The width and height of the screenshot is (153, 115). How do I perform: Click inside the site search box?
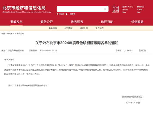(83, 9)
